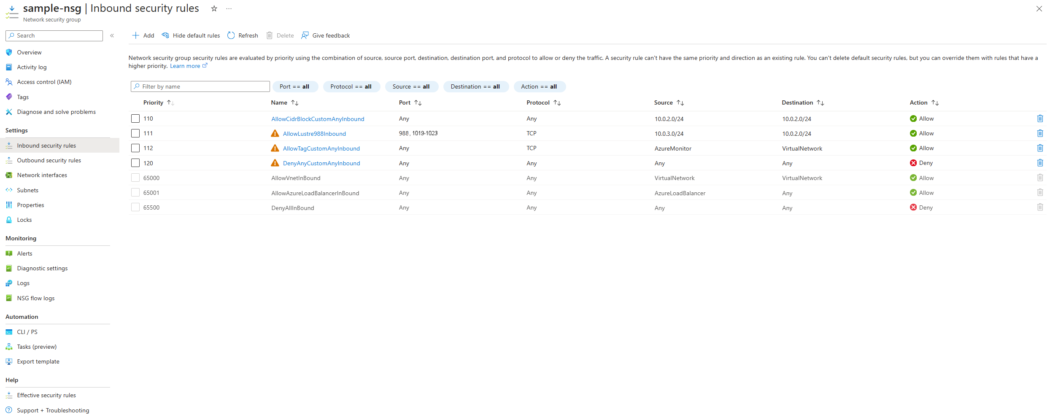This screenshot has height=420, width=1050.
Task: Delete rule 110 using its trash icon
Action: (1040, 118)
